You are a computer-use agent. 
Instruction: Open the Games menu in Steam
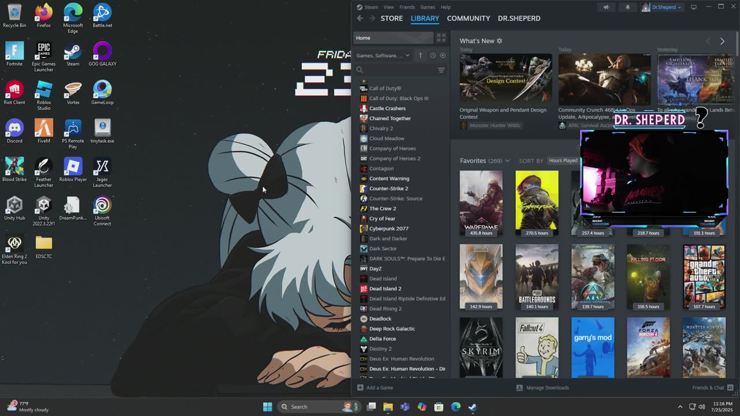coord(428,7)
